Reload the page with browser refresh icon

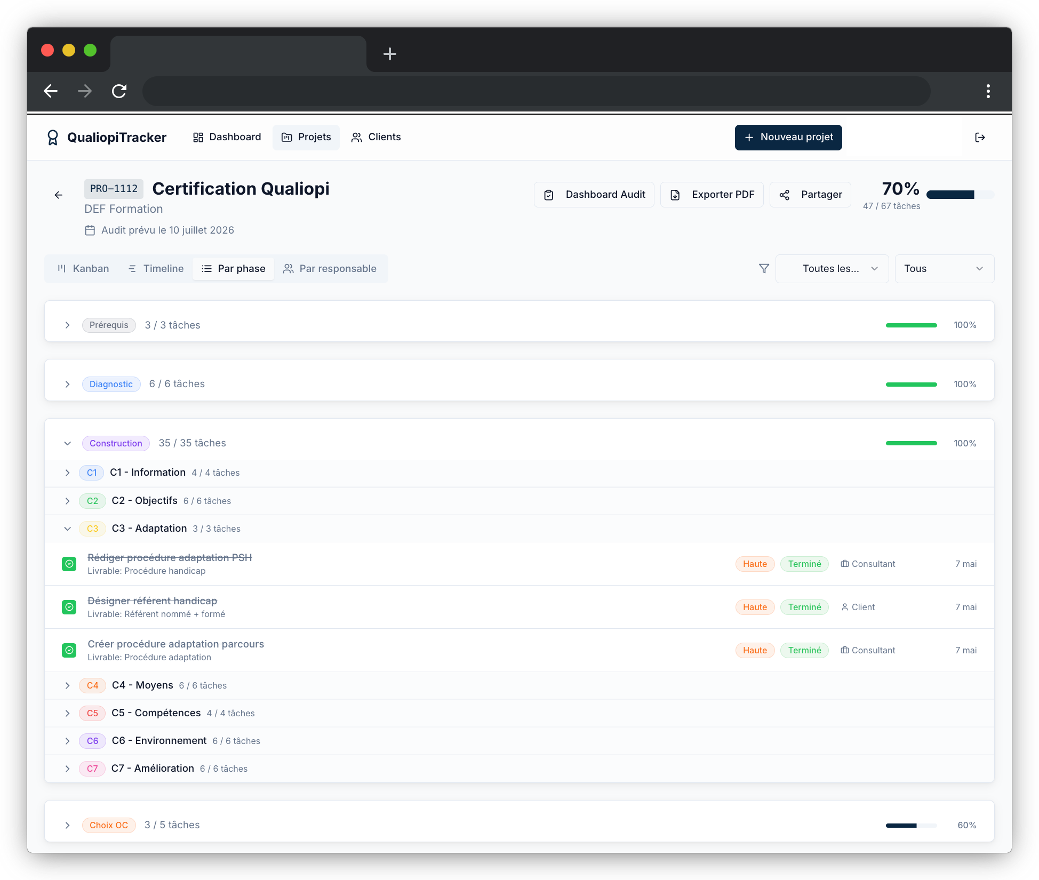119,91
